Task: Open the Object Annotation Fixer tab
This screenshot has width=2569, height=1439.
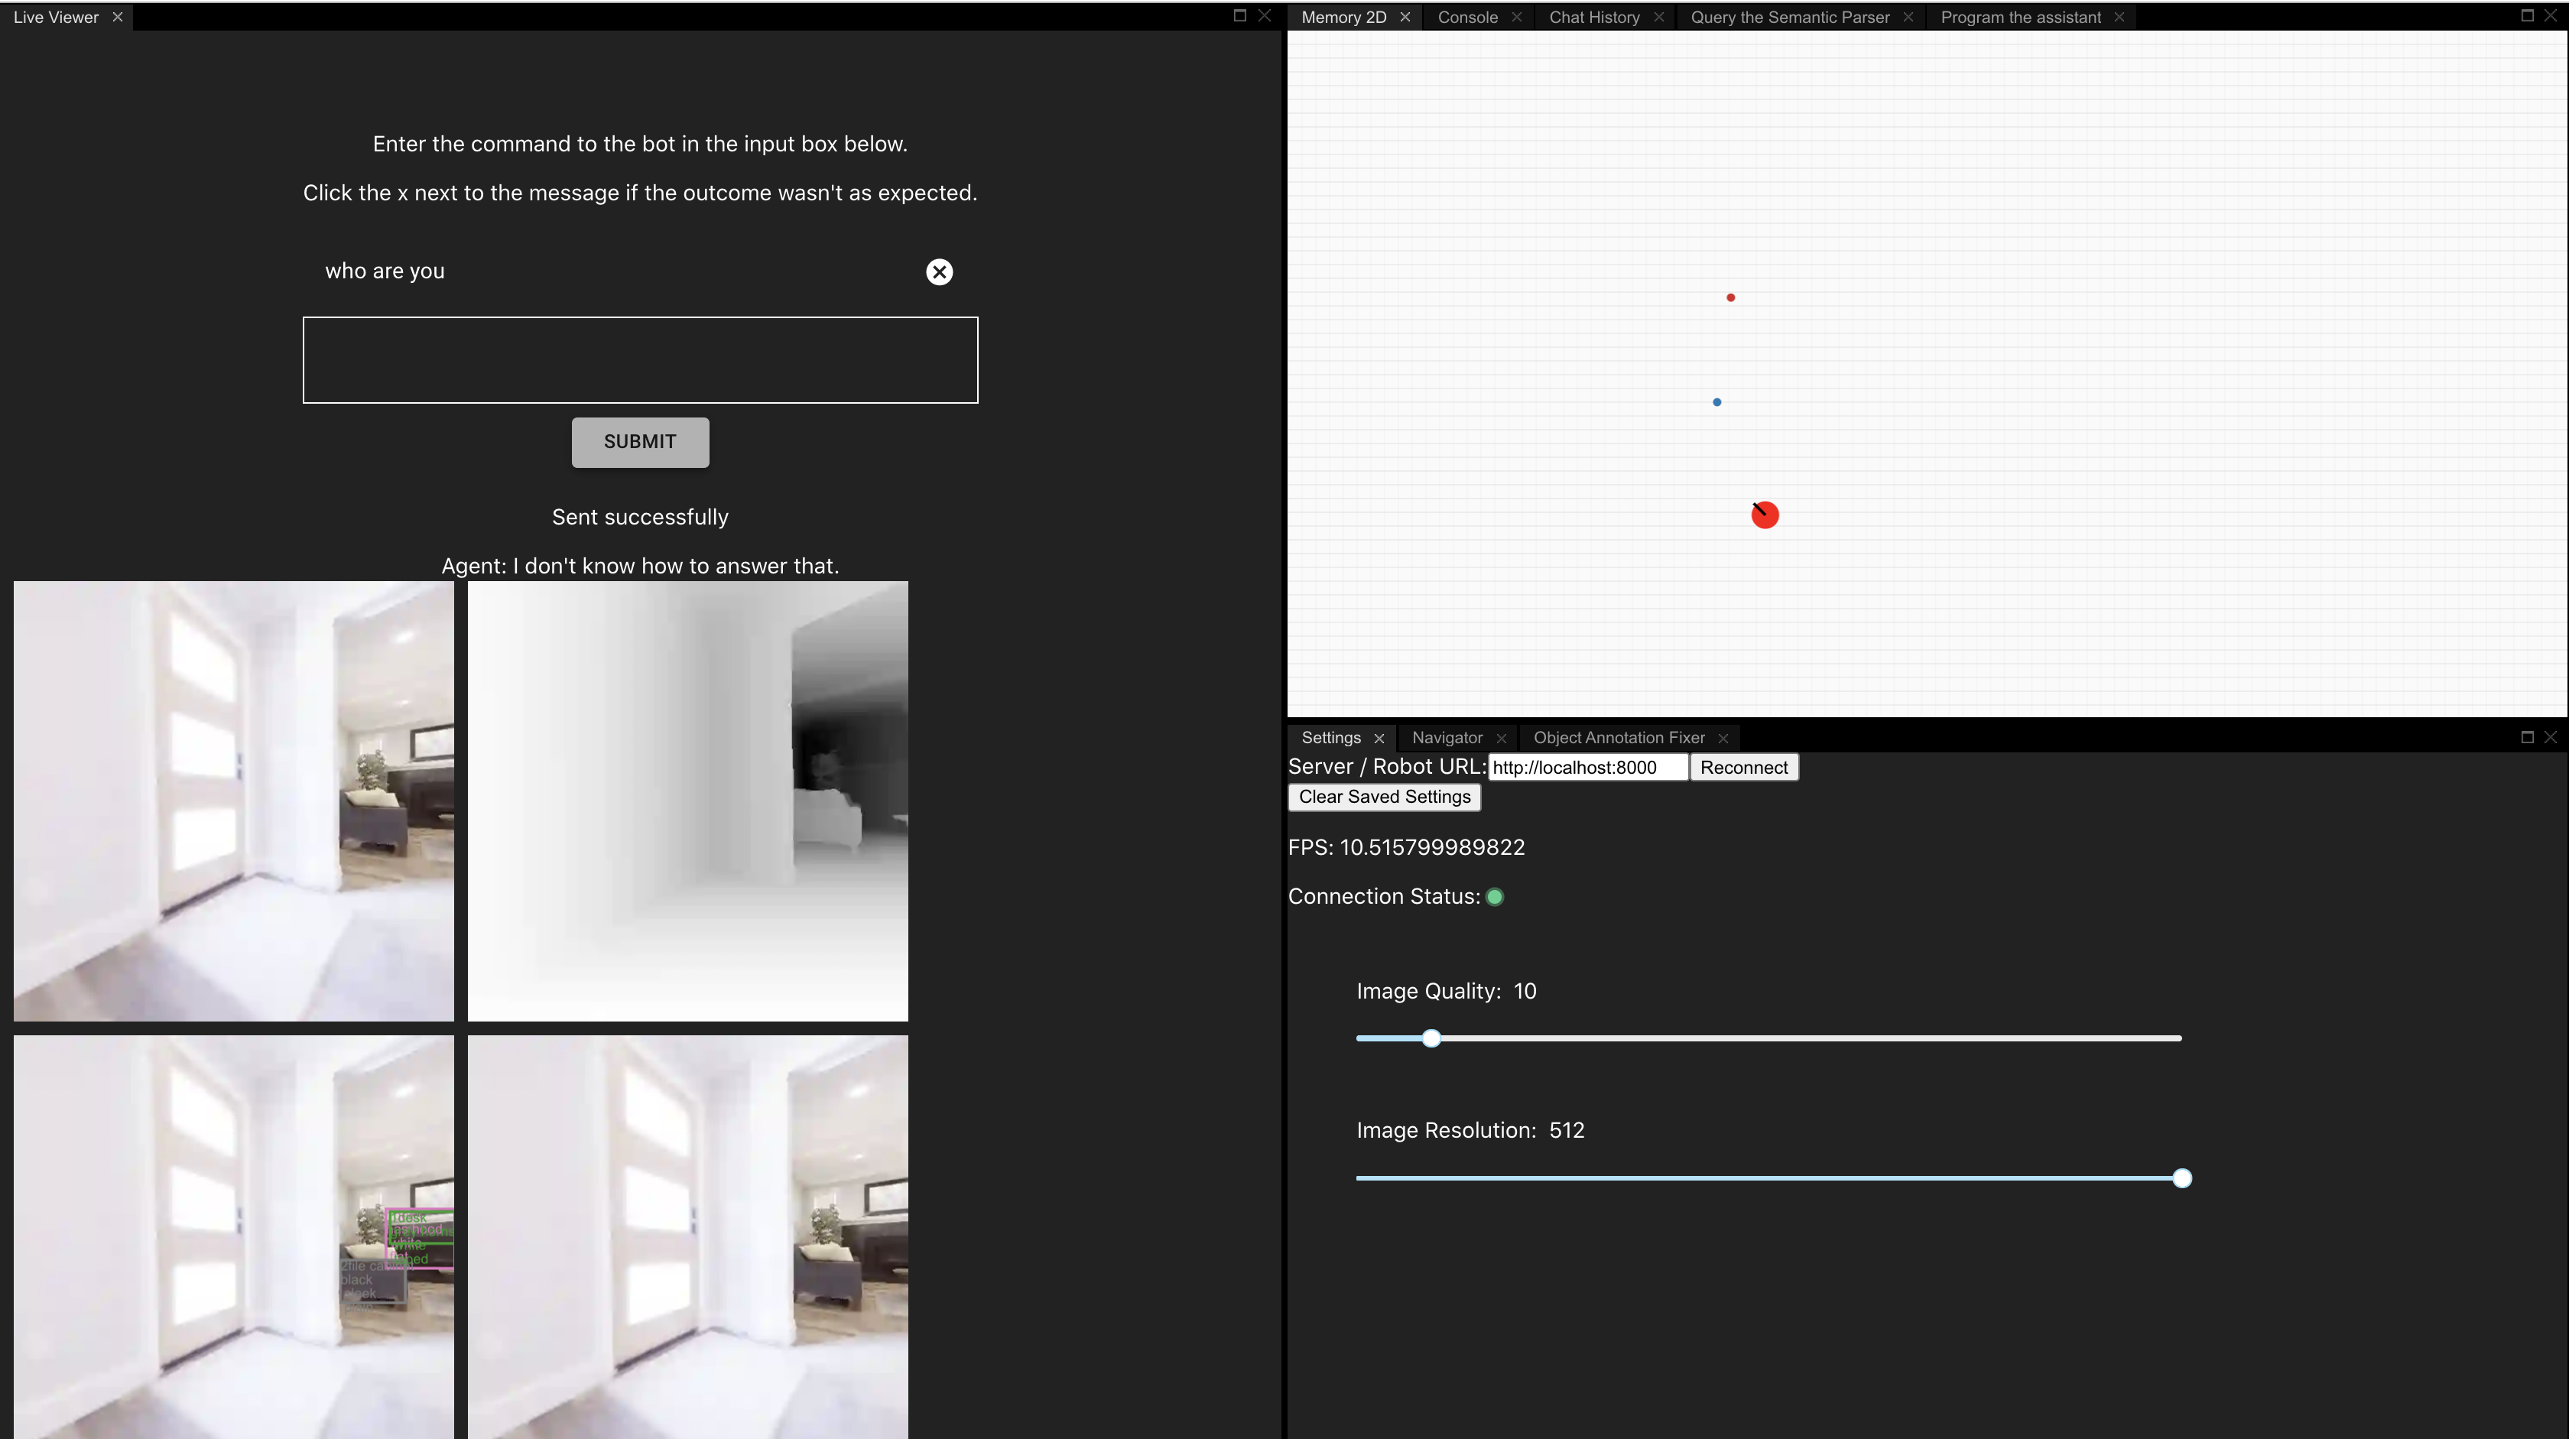Action: point(1619,738)
